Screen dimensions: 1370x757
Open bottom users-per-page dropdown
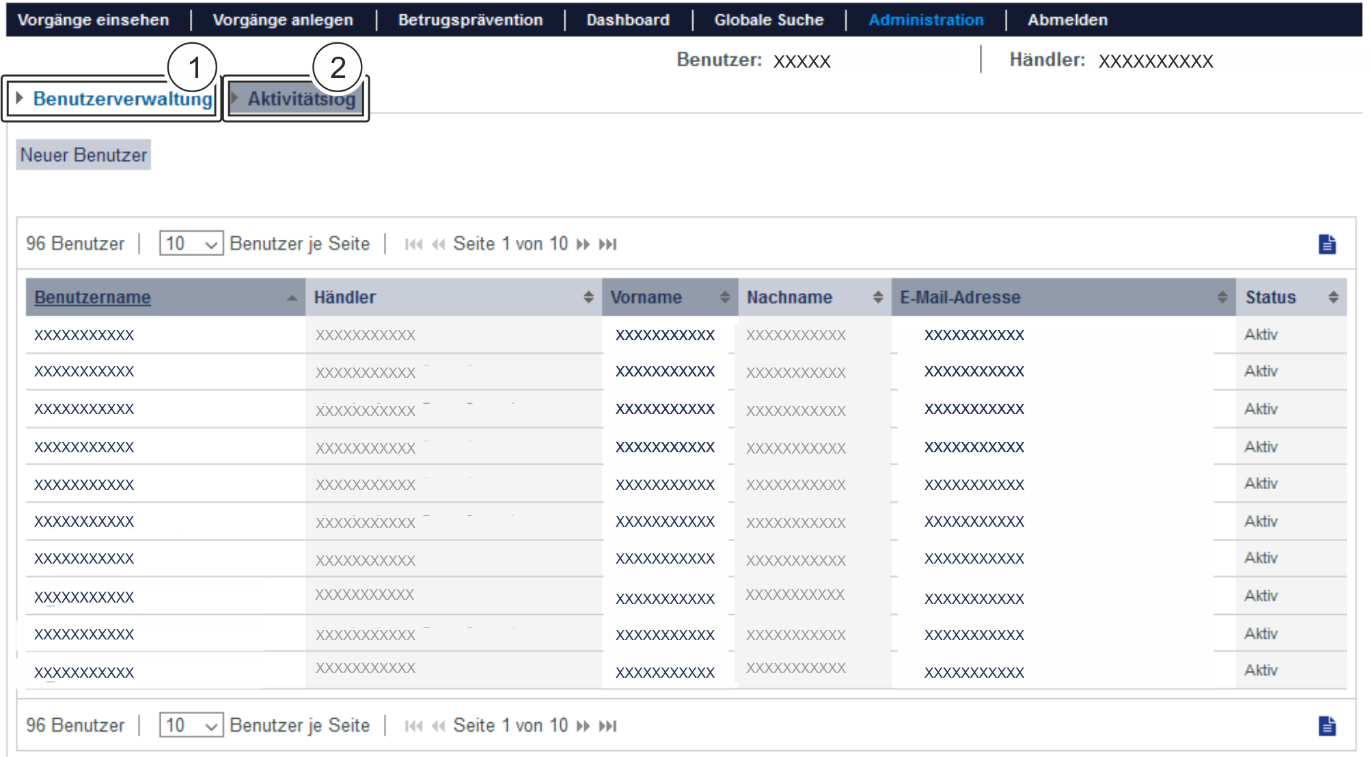pos(191,726)
